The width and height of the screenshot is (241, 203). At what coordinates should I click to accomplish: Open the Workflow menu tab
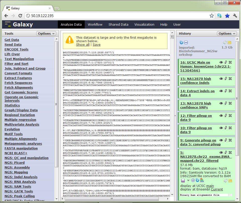95,24
